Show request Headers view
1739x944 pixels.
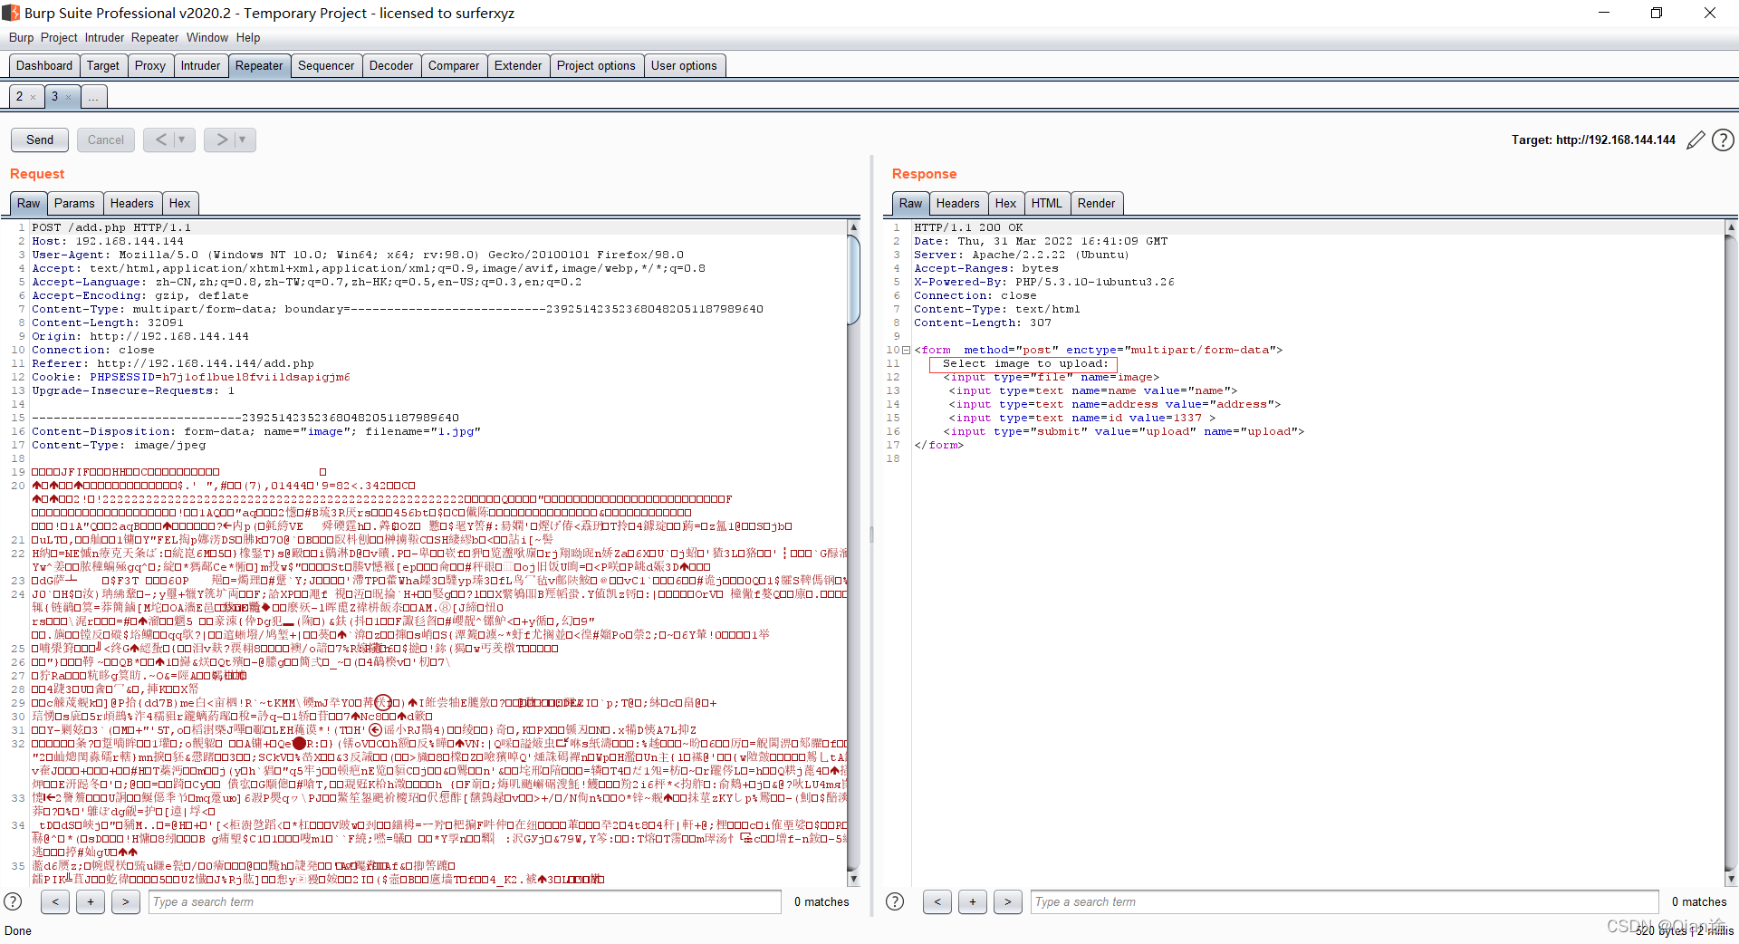pyautogui.click(x=132, y=203)
